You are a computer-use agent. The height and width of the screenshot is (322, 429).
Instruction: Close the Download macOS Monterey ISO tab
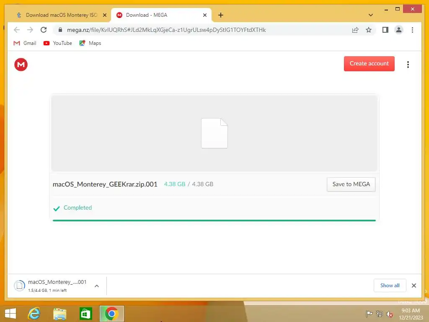click(x=104, y=16)
